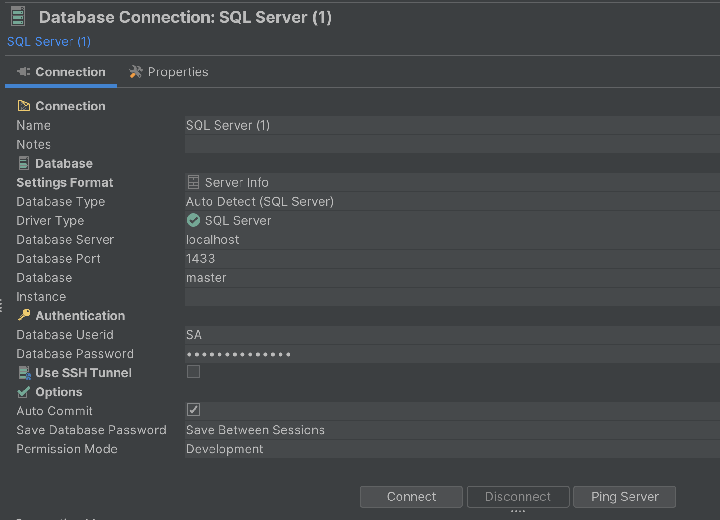720x520 pixels.
Task: Open the SQL Server (1) link
Action: point(48,41)
